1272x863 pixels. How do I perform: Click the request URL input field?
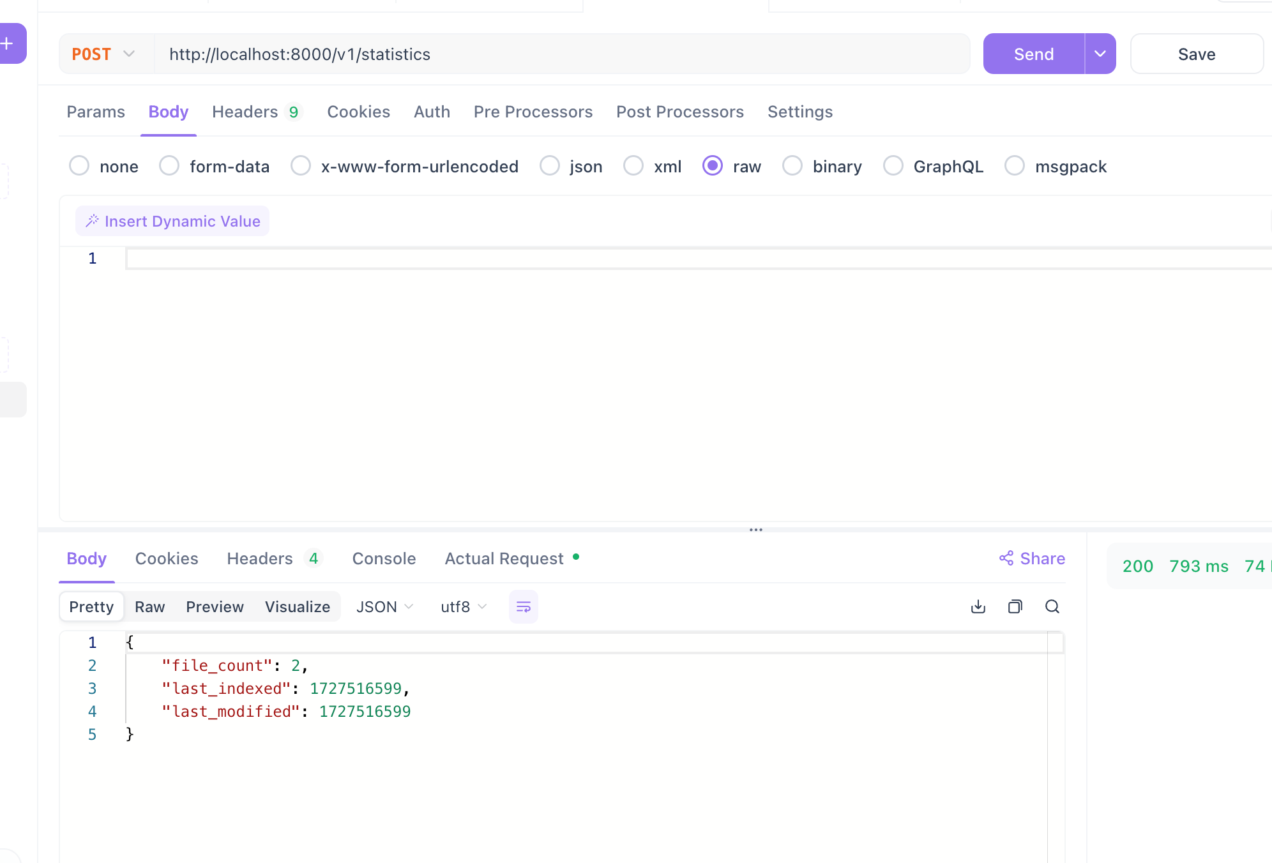click(562, 54)
